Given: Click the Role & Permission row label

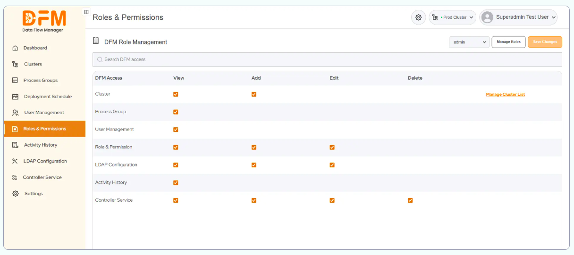Looking at the screenshot, I should click(x=114, y=147).
